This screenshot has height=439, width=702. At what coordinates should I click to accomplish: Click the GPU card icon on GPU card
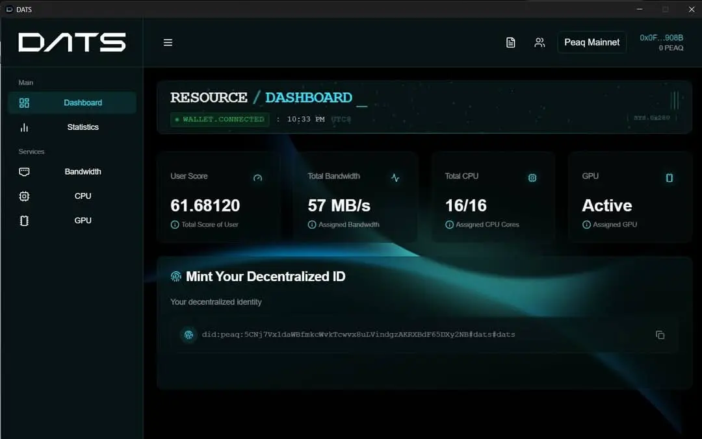[669, 178]
